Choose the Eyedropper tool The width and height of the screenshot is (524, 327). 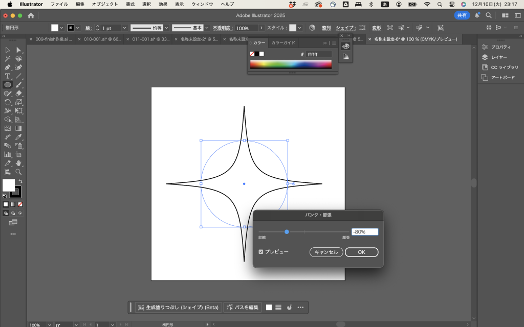coord(18,137)
